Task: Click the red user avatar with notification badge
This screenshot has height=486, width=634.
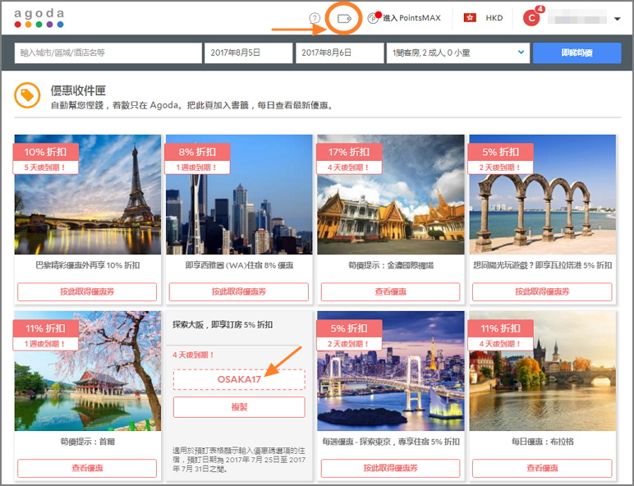Action: pos(531,17)
